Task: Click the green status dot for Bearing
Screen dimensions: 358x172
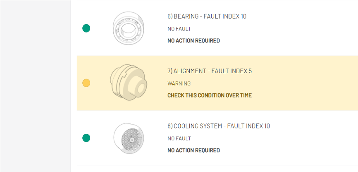Action: coord(86,28)
